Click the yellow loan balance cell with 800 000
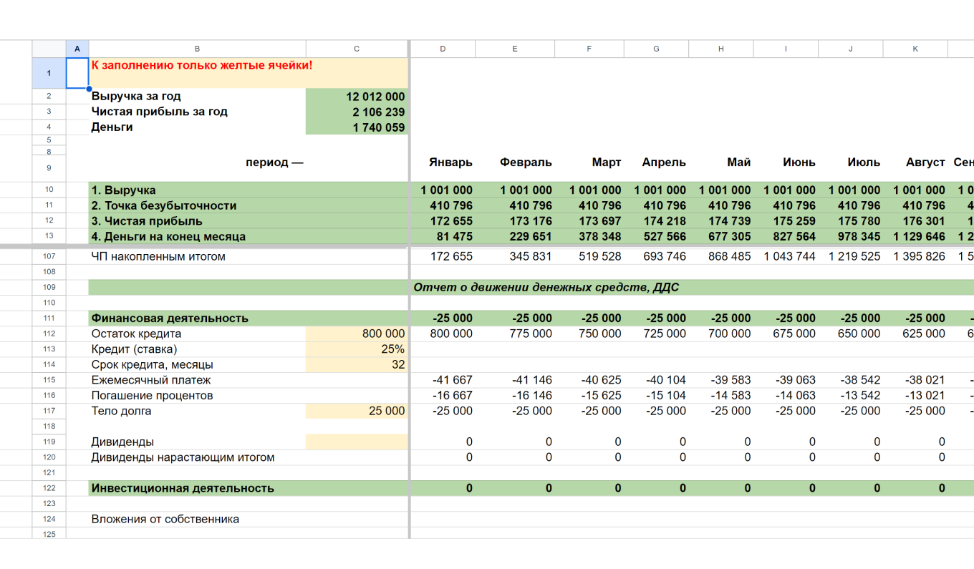Screen dimensions: 974x569 tap(357, 334)
